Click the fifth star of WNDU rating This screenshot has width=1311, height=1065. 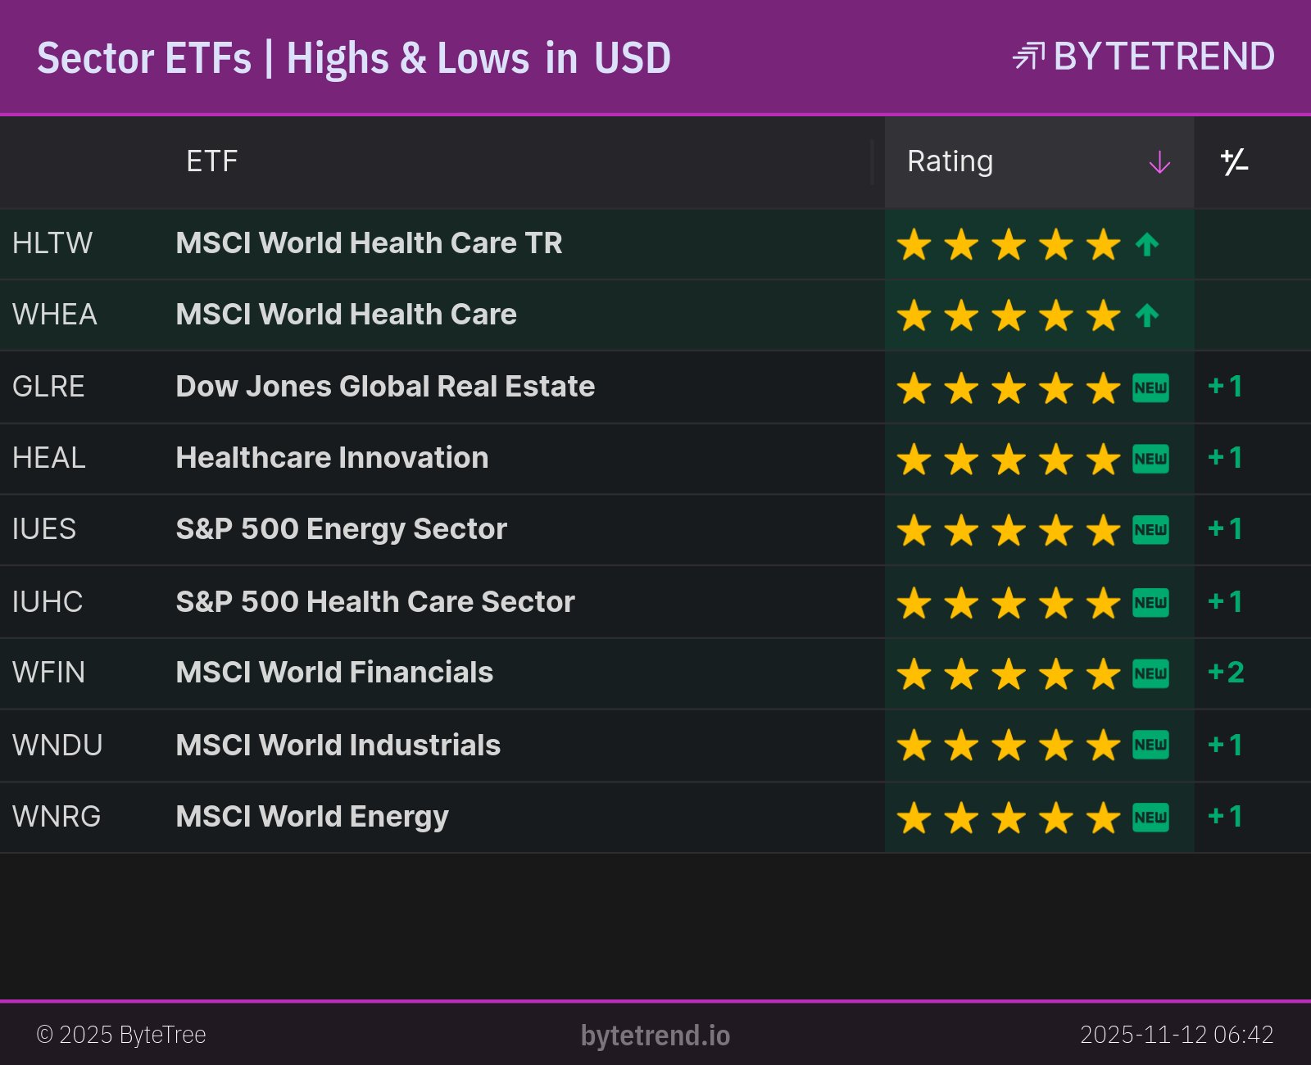pos(1104,745)
